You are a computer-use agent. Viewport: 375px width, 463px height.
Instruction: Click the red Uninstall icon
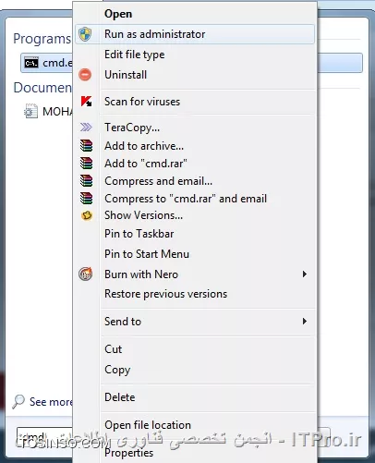pyautogui.click(x=85, y=75)
